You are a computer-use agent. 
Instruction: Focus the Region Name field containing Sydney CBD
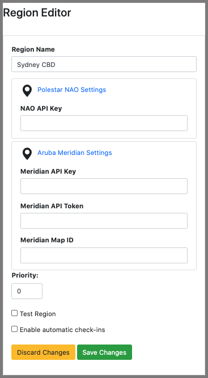(104, 64)
